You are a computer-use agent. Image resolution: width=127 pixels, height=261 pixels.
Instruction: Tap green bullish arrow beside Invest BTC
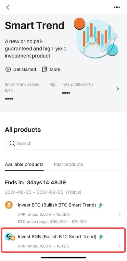pos(100,205)
